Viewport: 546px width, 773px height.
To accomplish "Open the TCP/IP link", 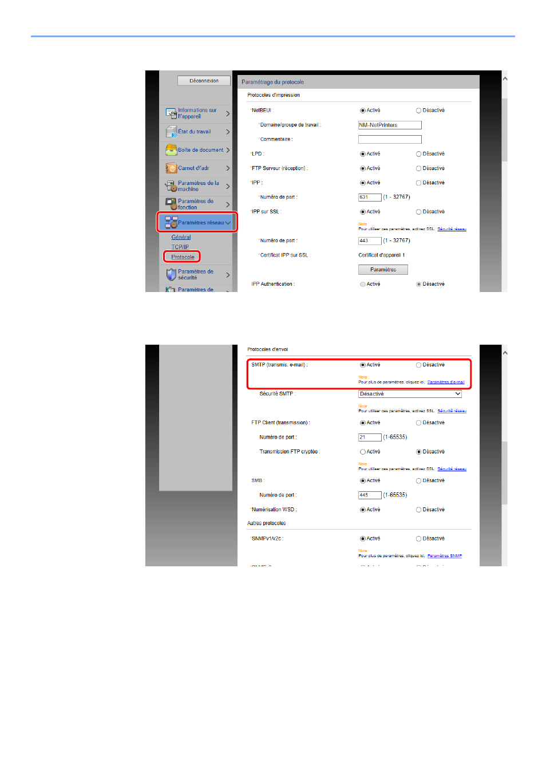I will coord(180,247).
